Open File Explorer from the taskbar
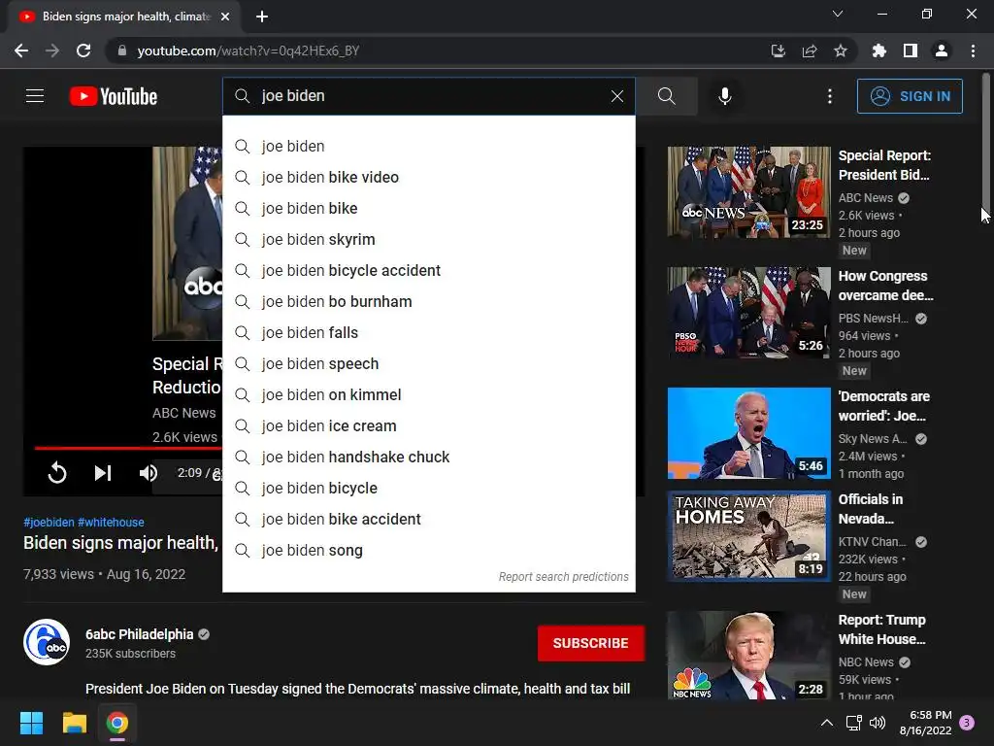 (x=74, y=723)
